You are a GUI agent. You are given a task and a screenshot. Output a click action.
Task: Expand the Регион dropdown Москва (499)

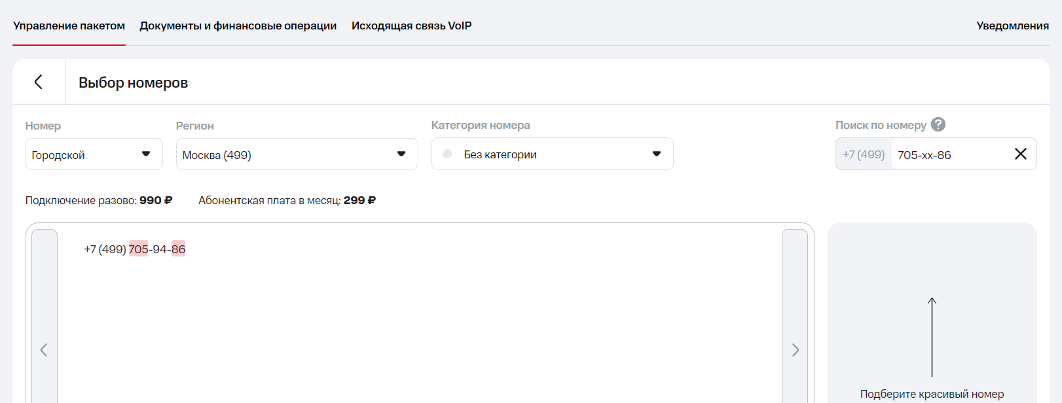click(297, 154)
